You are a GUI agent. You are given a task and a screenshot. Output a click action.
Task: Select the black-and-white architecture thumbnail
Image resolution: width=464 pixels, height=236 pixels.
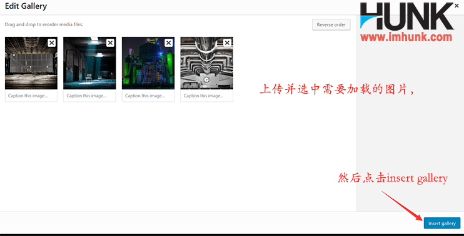point(207,63)
